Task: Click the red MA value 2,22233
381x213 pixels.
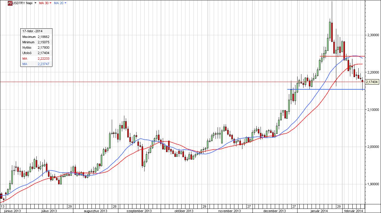Action: [44, 58]
